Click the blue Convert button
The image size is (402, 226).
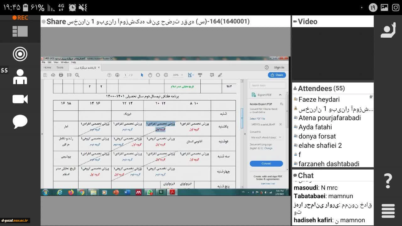pos(266,164)
